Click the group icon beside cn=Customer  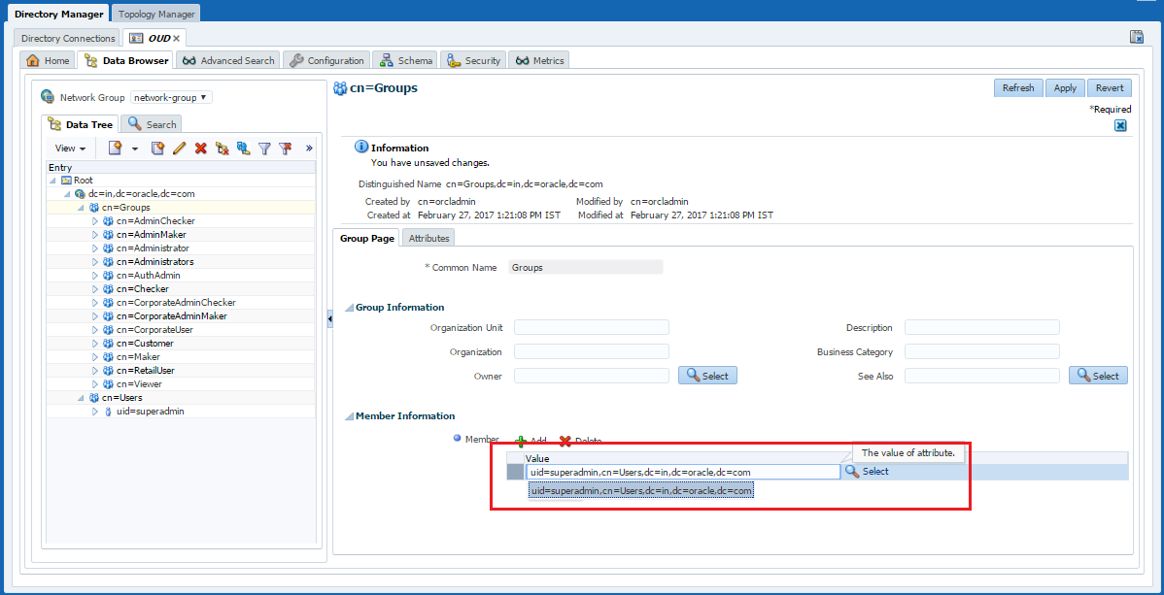[109, 344]
